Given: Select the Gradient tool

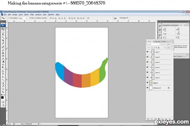Looking at the screenshot, I should point(3,62).
